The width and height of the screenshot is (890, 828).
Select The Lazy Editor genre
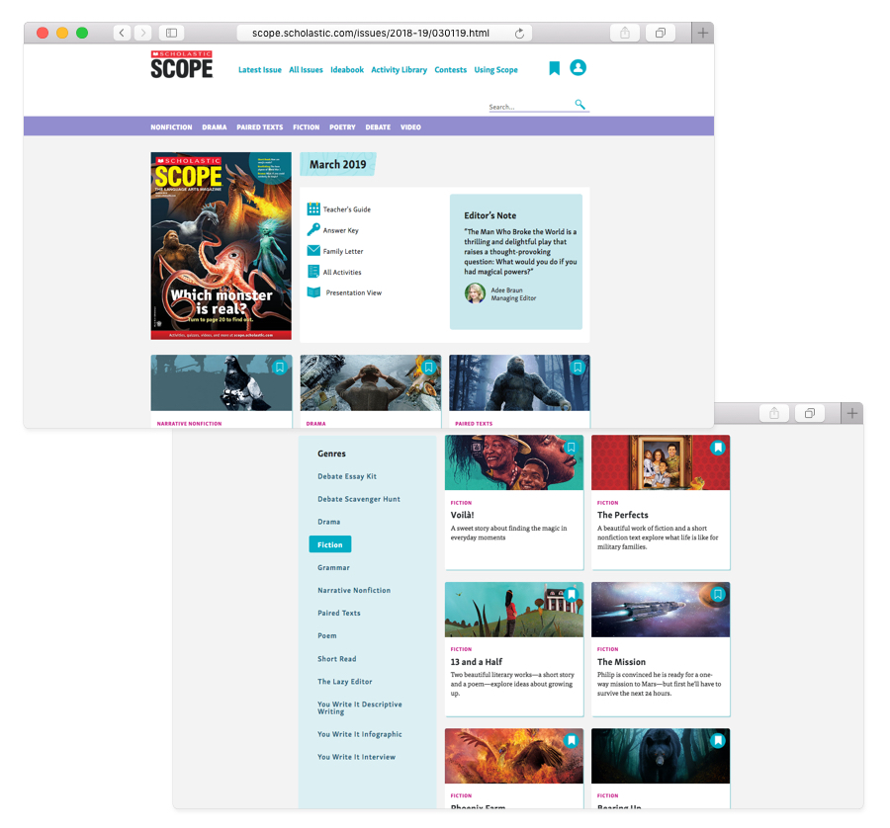coord(344,682)
